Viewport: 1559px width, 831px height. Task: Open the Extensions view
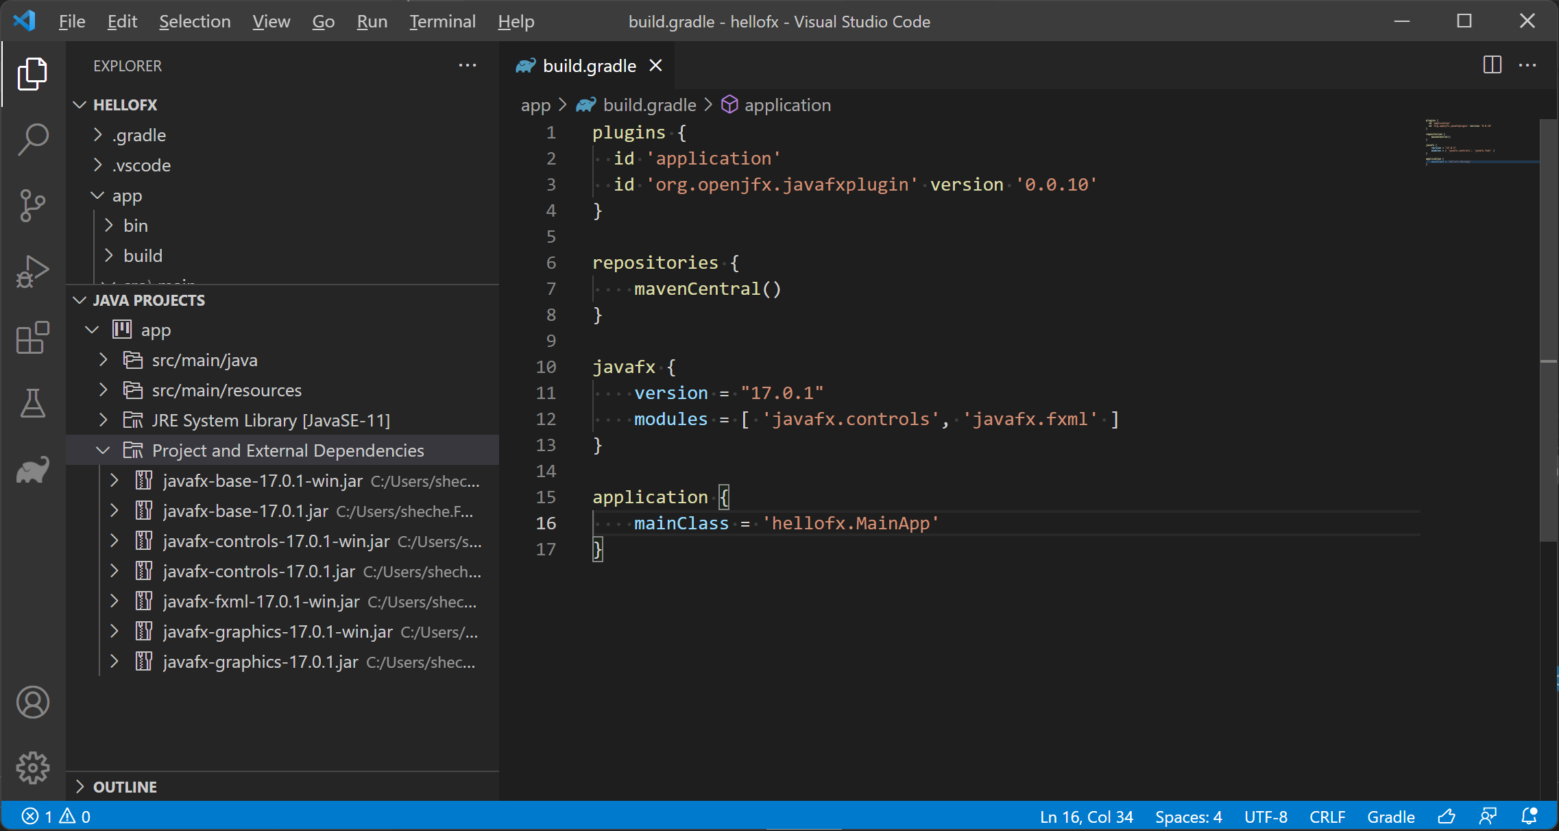[x=32, y=337]
